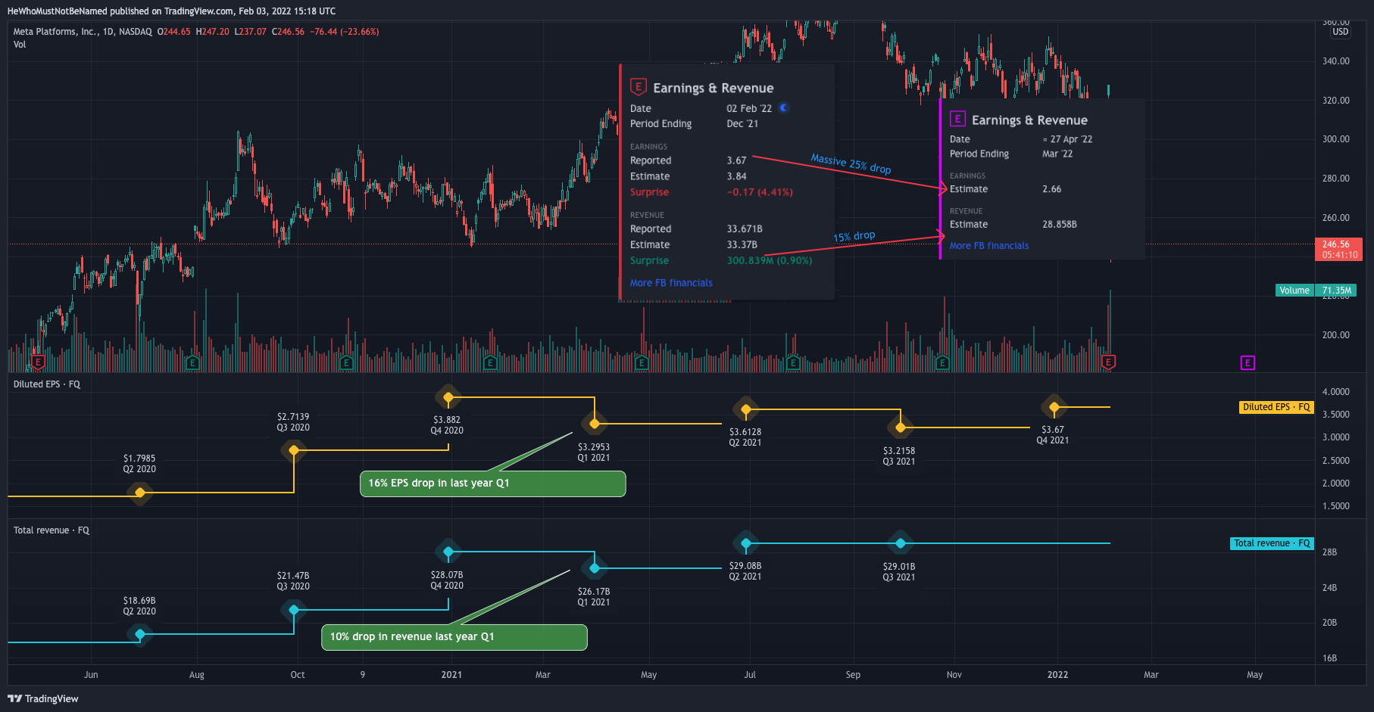The width and height of the screenshot is (1374, 712).
Task: Click the revenue Surprise 300.839M (0.90%) value
Action: (770, 260)
